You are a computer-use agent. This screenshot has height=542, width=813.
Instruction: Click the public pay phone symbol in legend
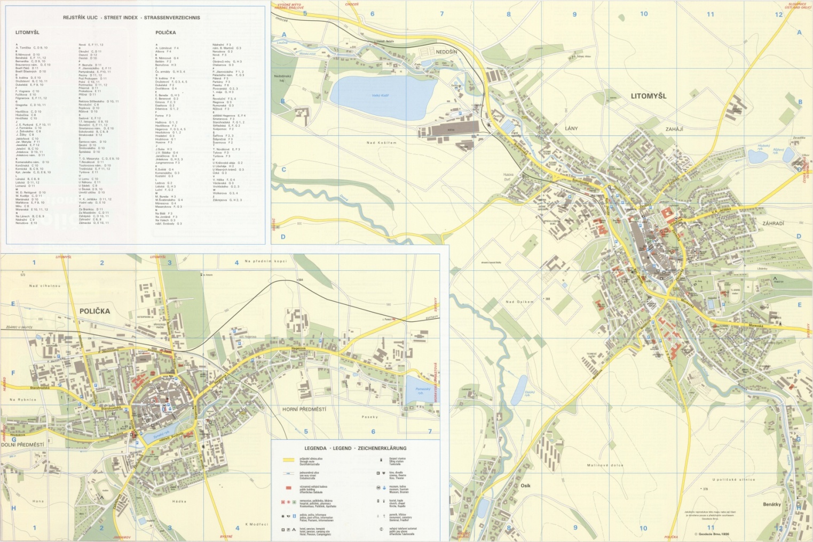[x=381, y=530]
